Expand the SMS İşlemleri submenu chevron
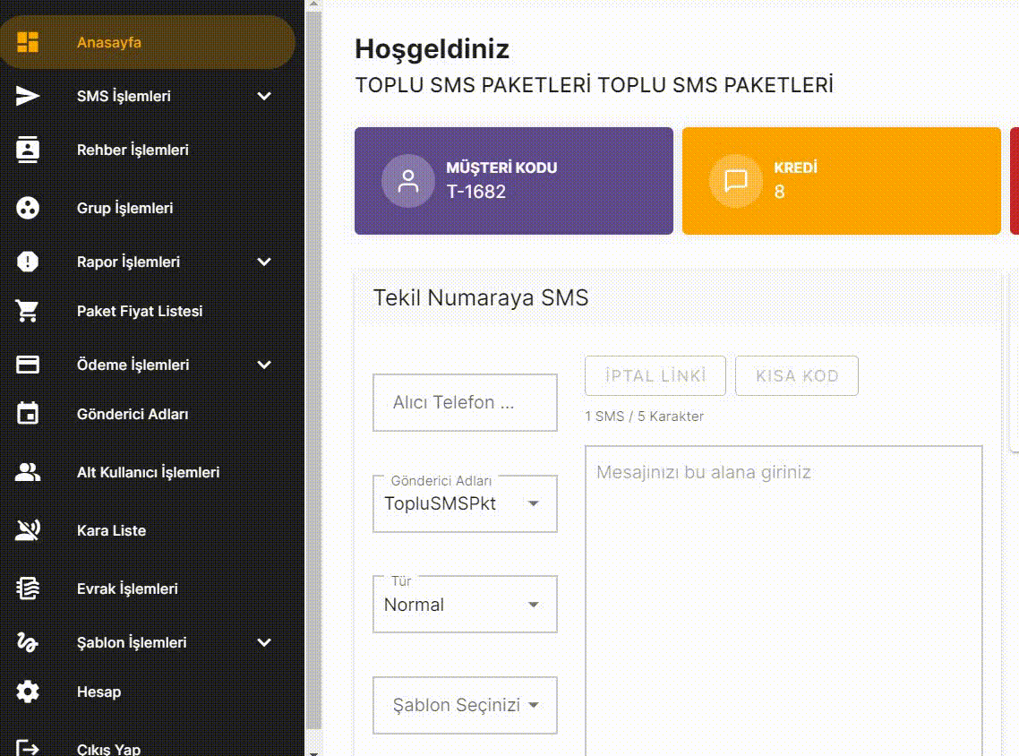The height and width of the screenshot is (756, 1019). [x=264, y=96]
